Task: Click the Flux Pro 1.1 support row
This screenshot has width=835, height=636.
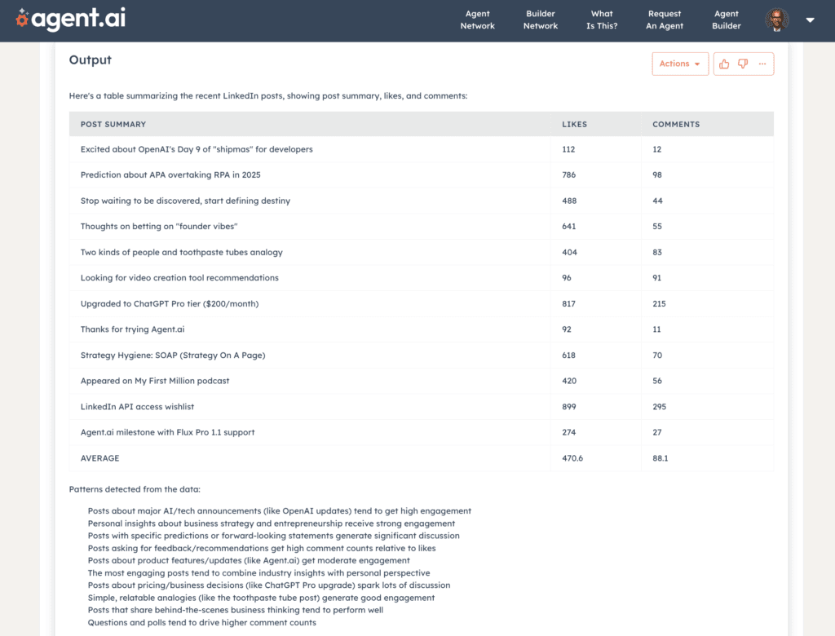Action: pyautogui.click(x=422, y=432)
